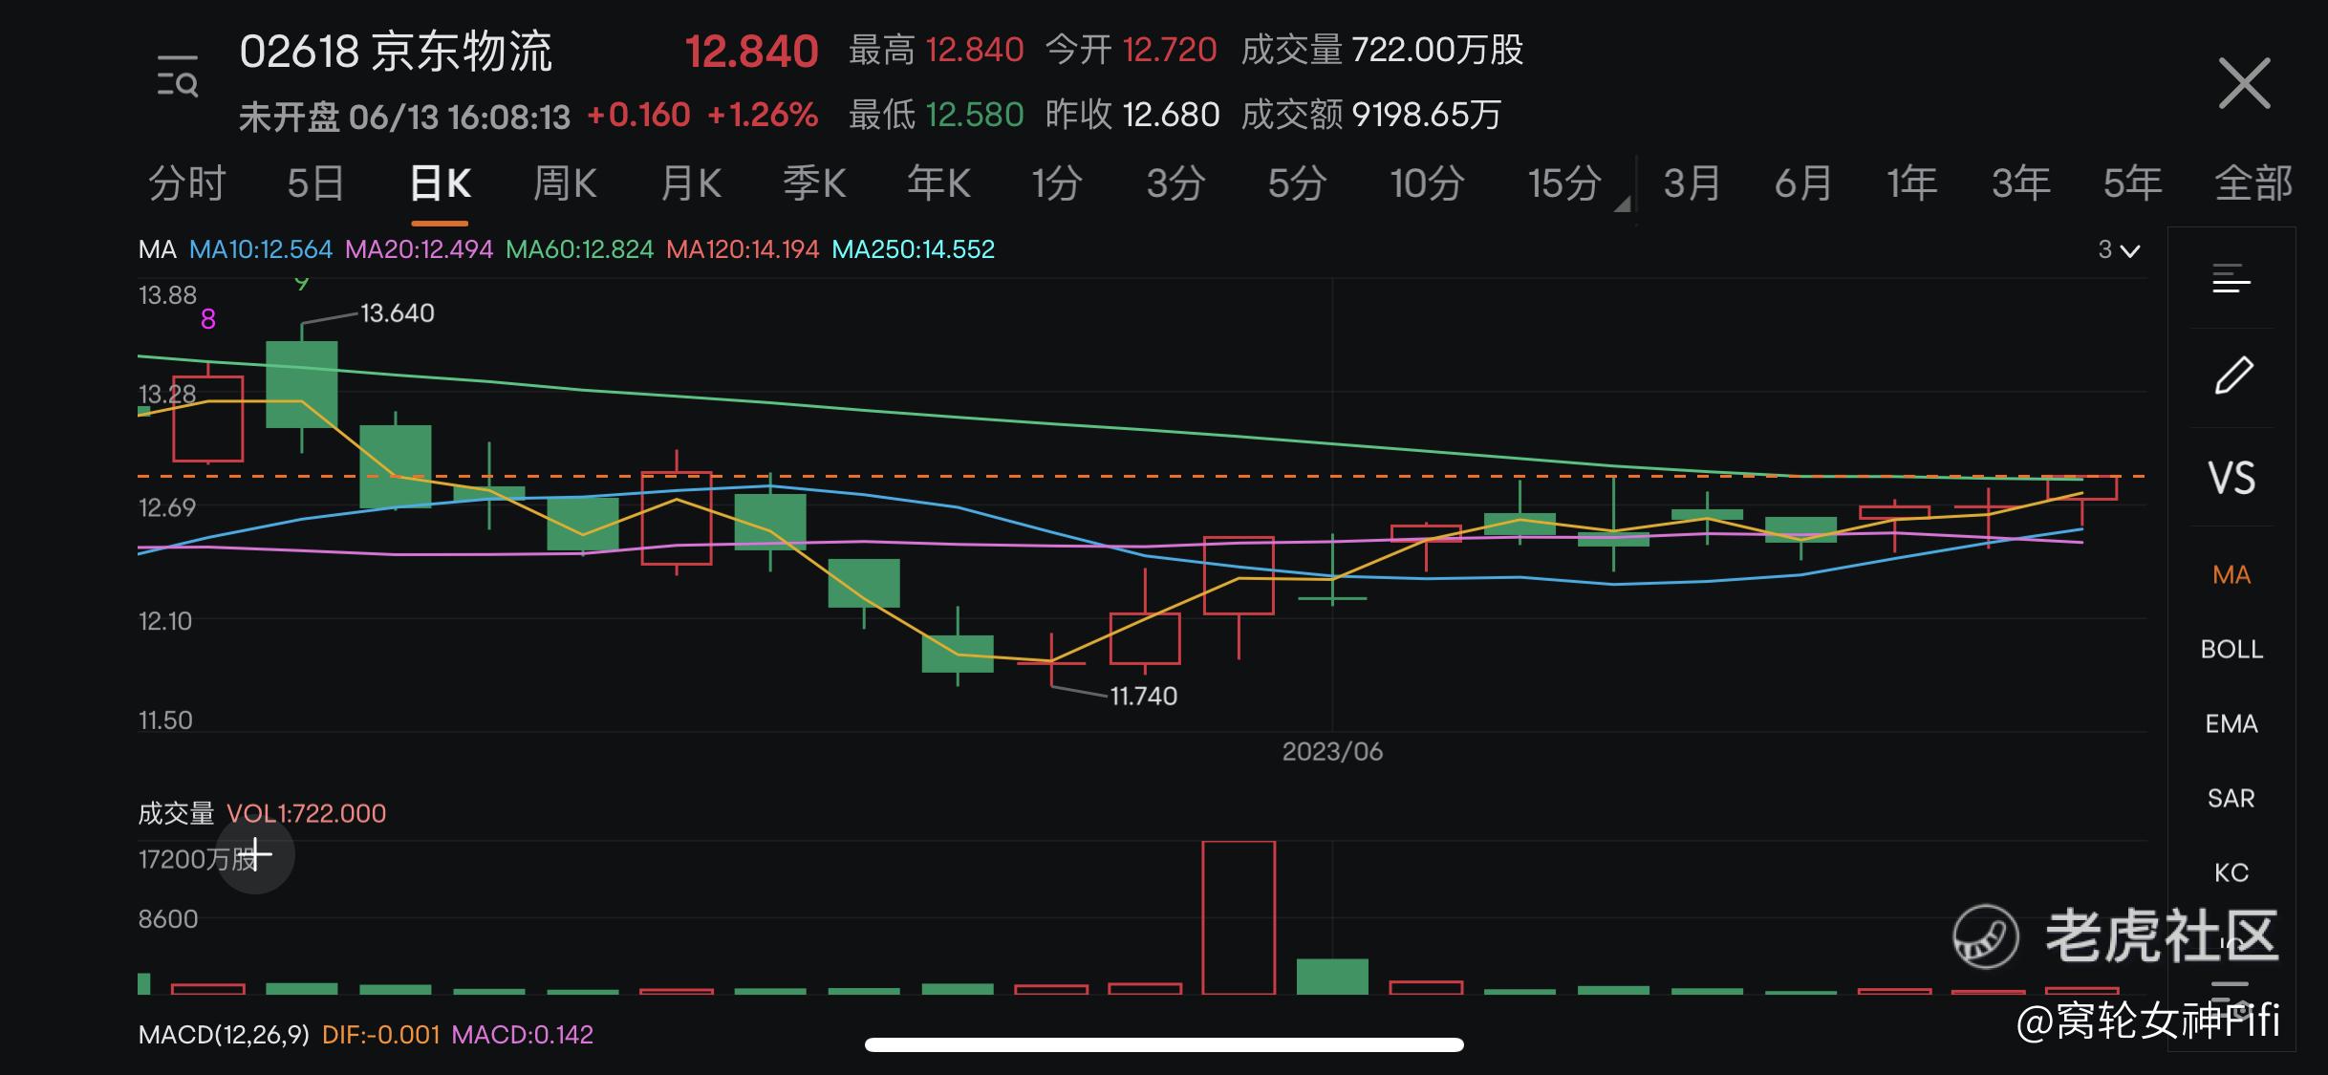Viewport: 2328px width, 1075px height.
Task: Click the 02618 京东物流 stock title
Action: click(396, 52)
